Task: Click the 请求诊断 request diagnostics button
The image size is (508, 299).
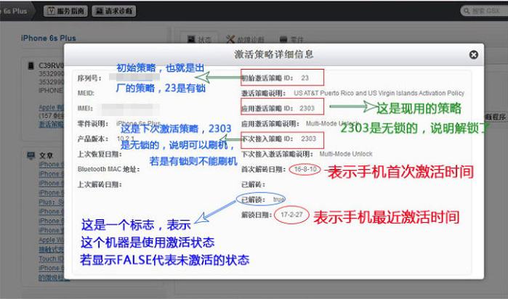Action: coord(114,11)
